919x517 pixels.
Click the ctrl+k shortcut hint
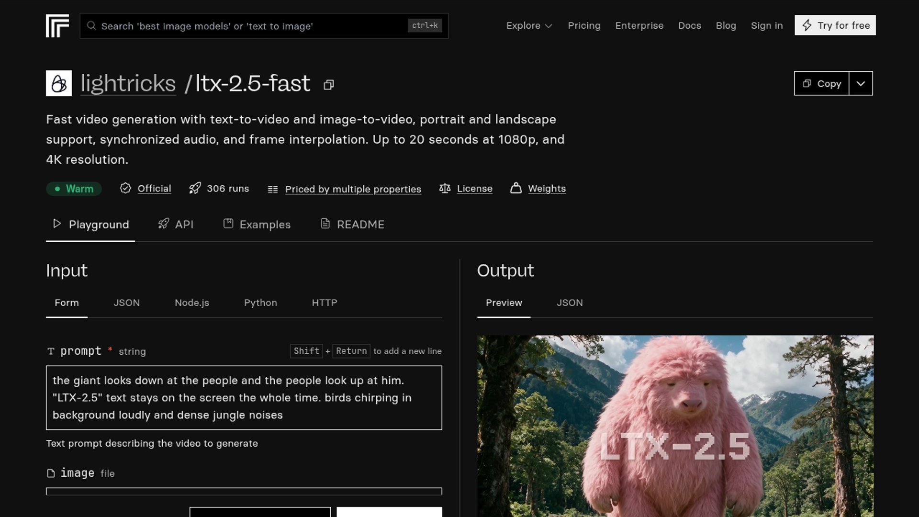pyautogui.click(x=425, y=25)
